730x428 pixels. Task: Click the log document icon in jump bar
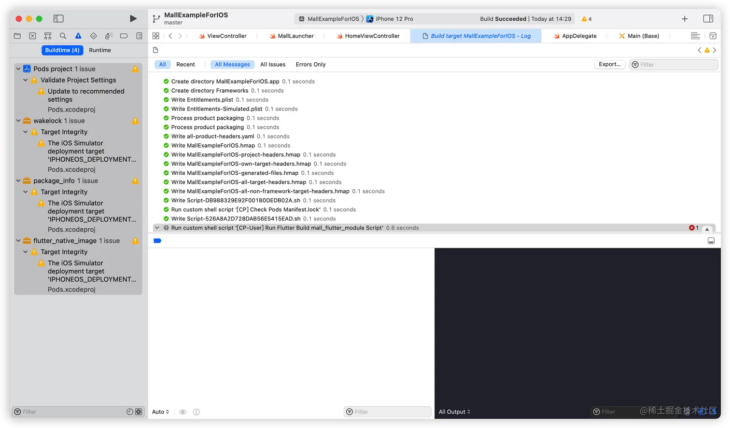pos(155,50)
